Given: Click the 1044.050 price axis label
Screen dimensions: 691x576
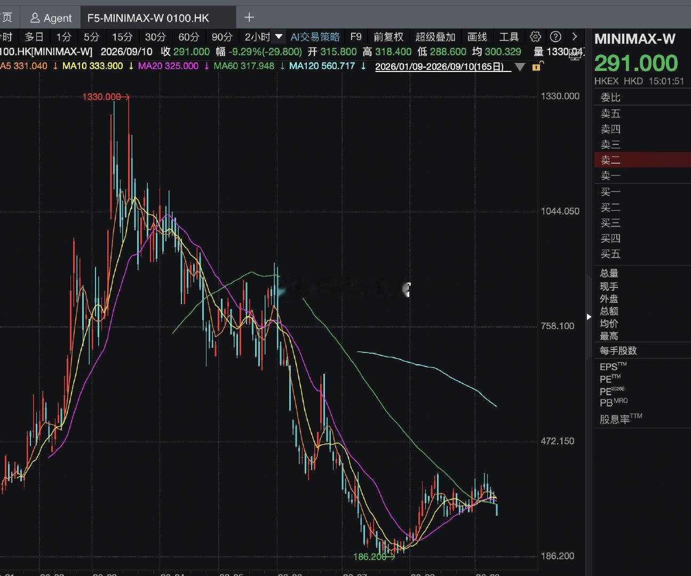Looking at the screenshot, I should pos(560,211).
